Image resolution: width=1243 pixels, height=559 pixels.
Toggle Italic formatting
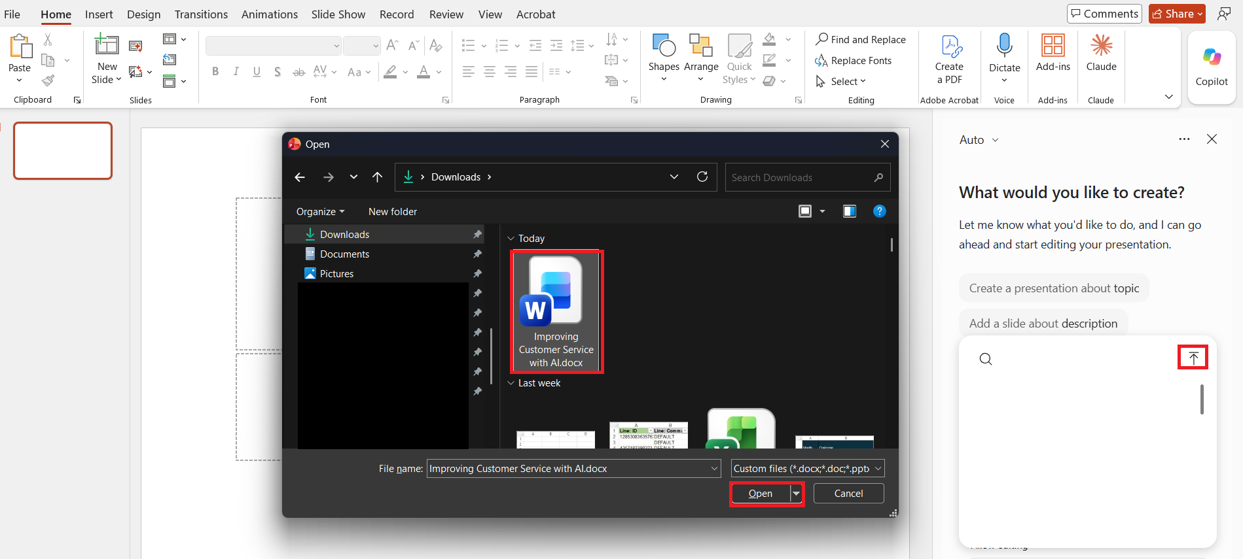(236, 72)
